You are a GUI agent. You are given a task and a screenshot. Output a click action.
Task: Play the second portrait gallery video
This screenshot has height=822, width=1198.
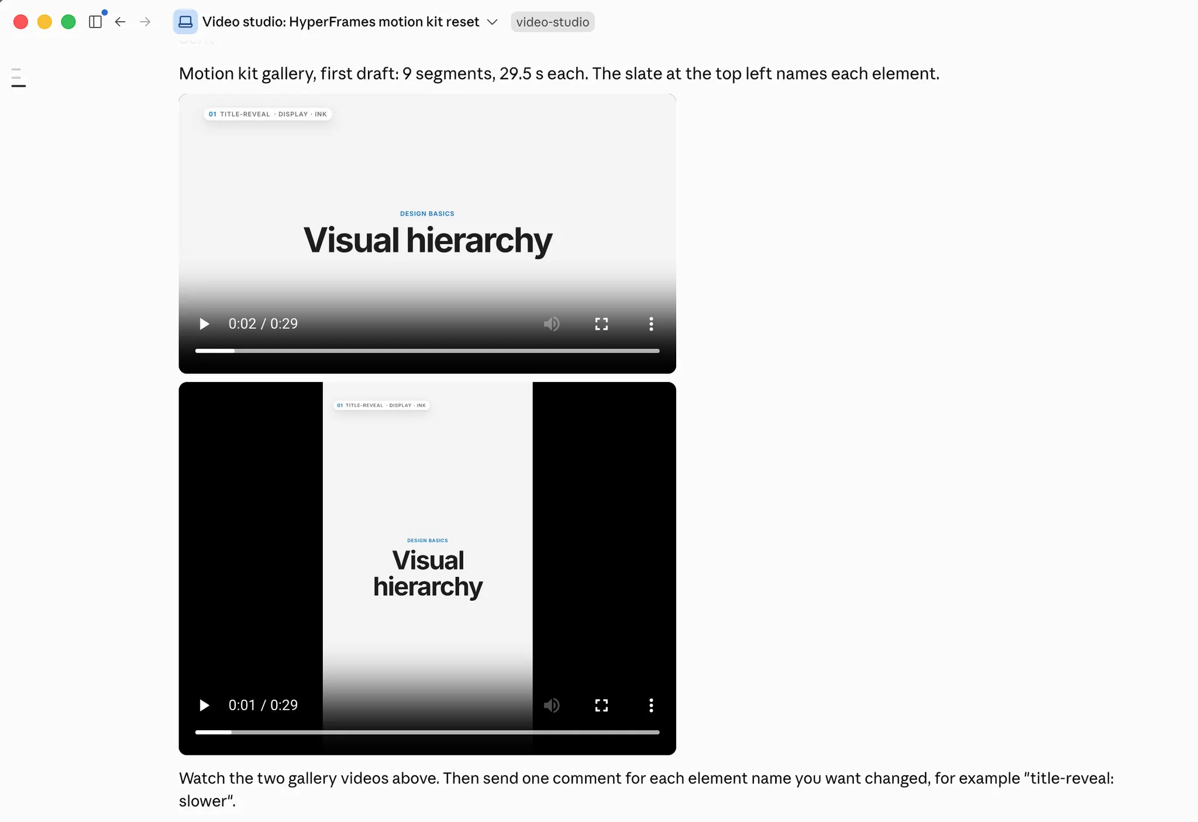point(204,705)
